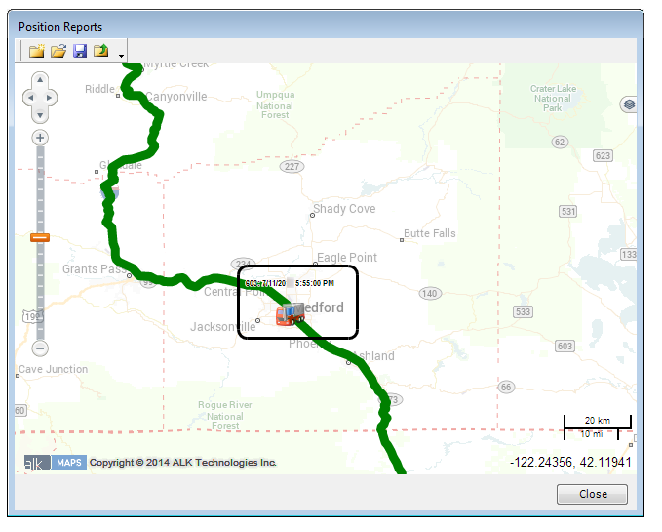
Task: Click the 533 road marker
Action: tap(523, 312)
